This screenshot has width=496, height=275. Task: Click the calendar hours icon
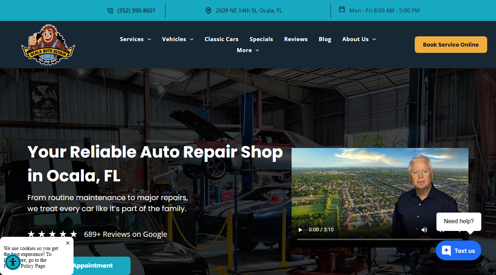pos(342,10)
